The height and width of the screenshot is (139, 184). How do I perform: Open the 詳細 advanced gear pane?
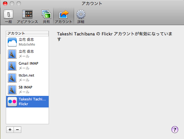point(81,16)
